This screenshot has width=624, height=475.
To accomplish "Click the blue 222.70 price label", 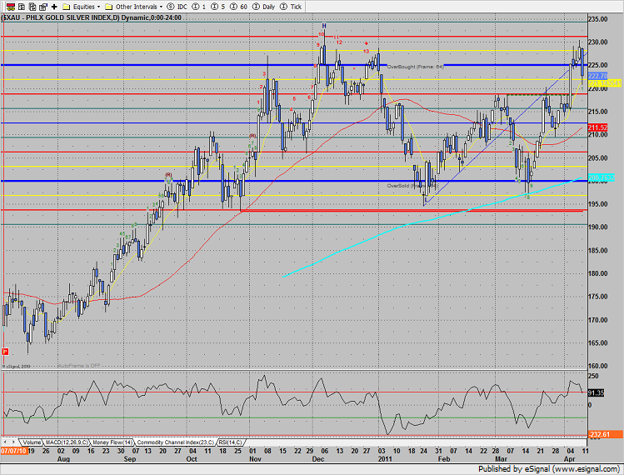I will (597, 76).
